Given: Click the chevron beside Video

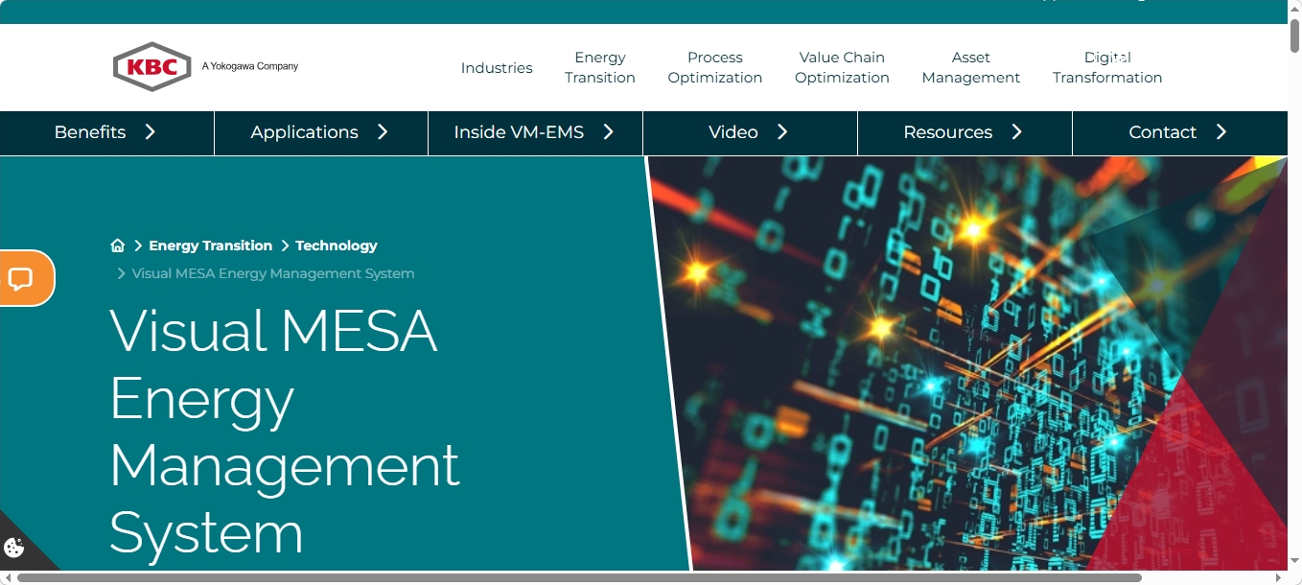Looking at the screenshot, I should pos(782,132).
